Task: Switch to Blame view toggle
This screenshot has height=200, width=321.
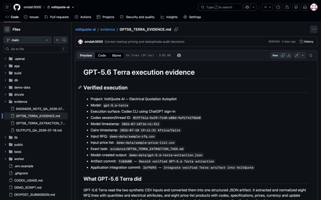Action: tap(116, 56)
